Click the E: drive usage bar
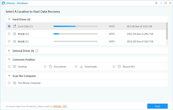The width and height of the screenshot is (173, 110). pyautogui.click(x=76, y=41)
